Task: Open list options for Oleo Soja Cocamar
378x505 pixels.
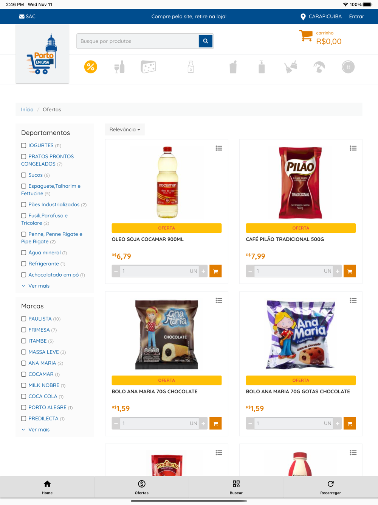Action: [219, 148]
